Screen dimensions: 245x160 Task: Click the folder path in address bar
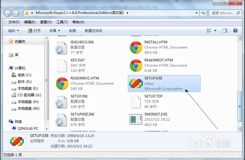point(80,13)
